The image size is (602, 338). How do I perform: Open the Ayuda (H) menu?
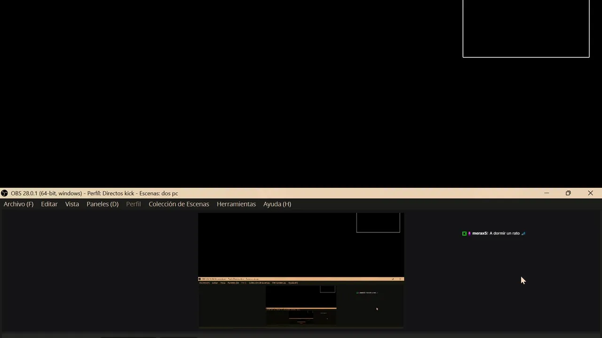point(277,204)
